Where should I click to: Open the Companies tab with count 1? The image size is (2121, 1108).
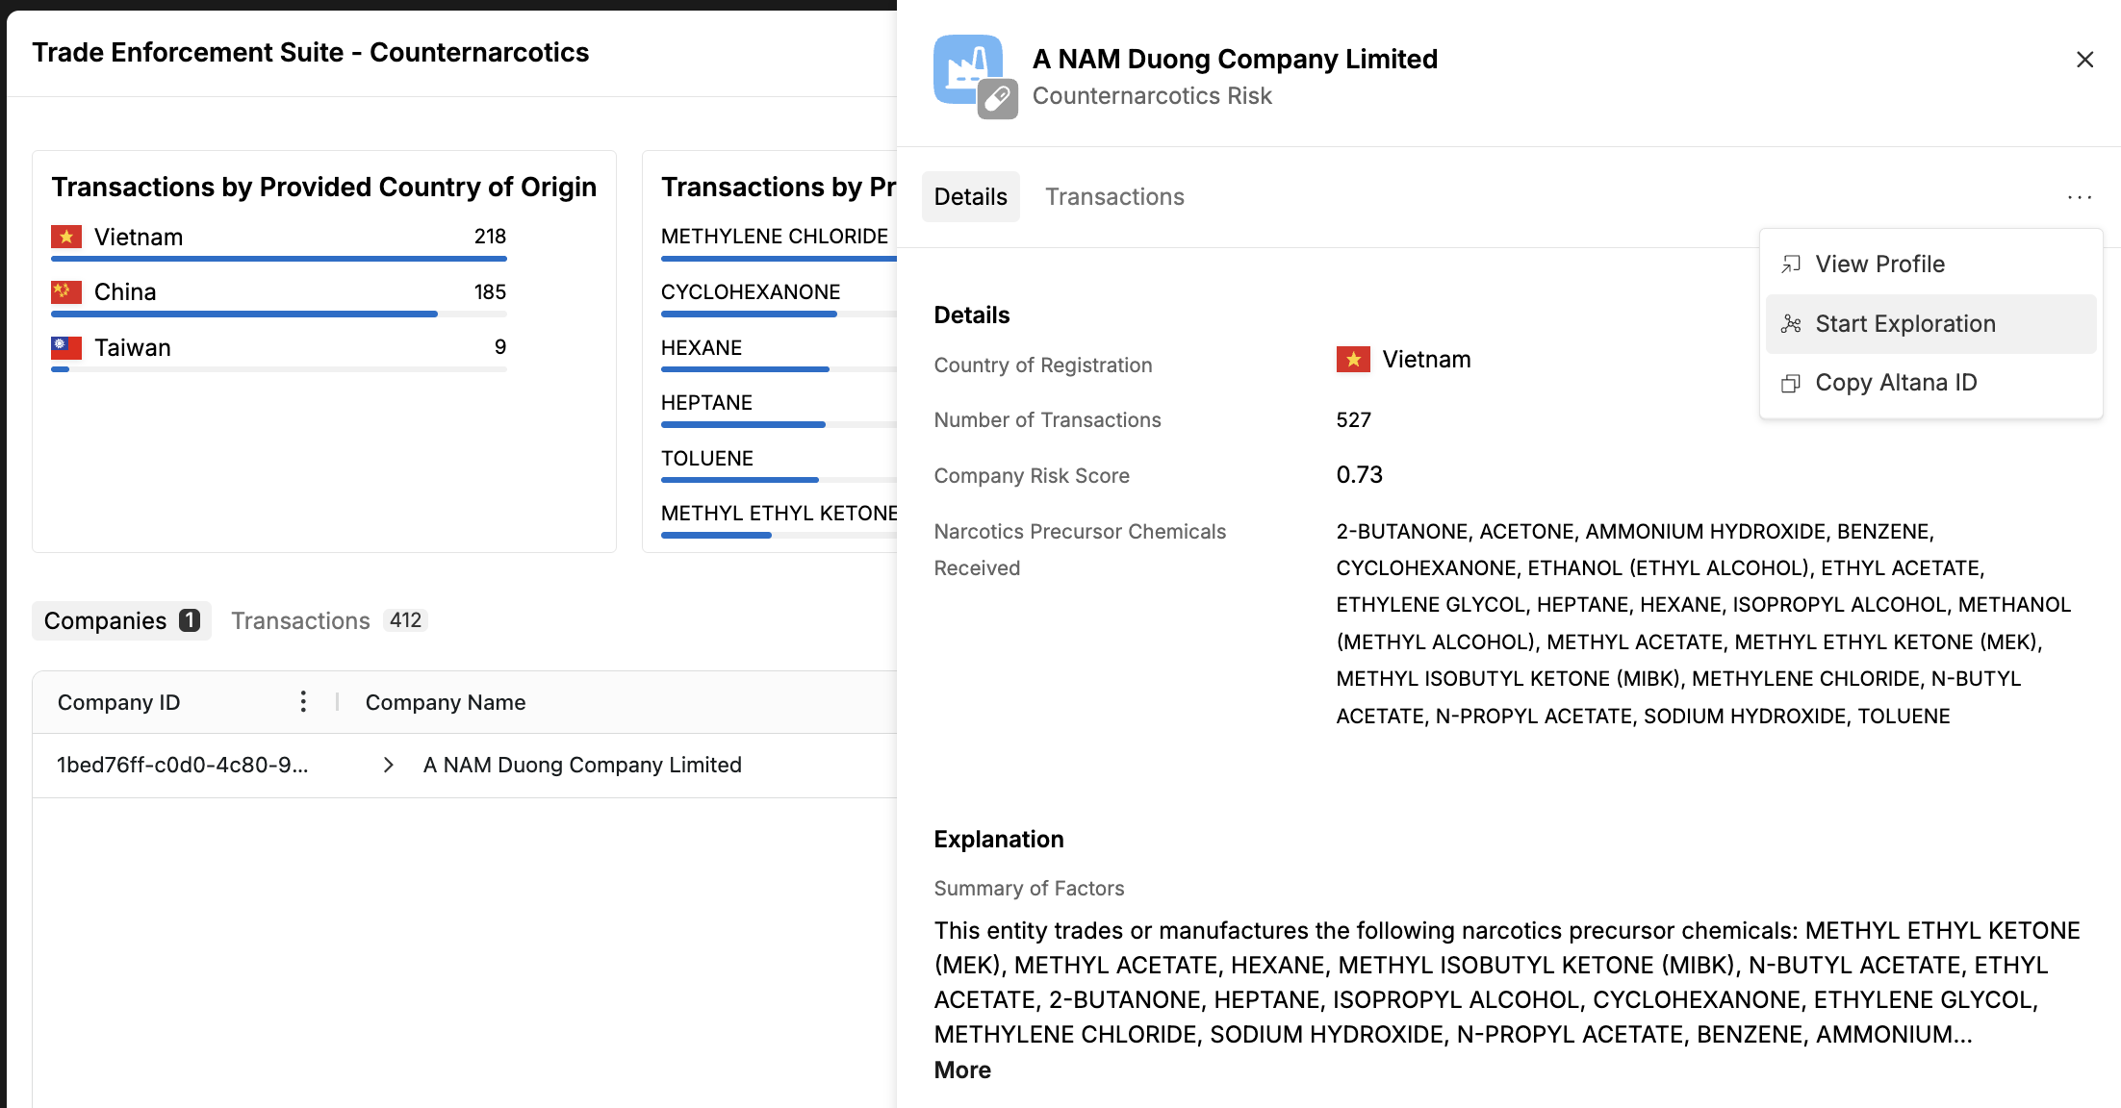point(121,621)
